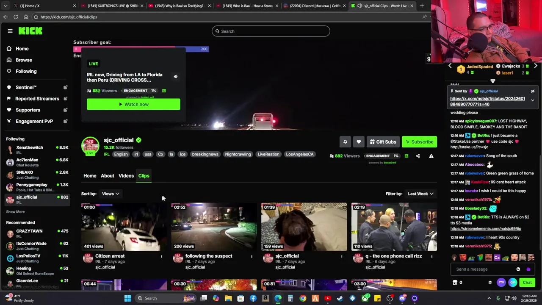Image resolution: width=542 pixels, height=305 pixels.
Task: Mute the live stream preview
Action: tap(175, 77)
